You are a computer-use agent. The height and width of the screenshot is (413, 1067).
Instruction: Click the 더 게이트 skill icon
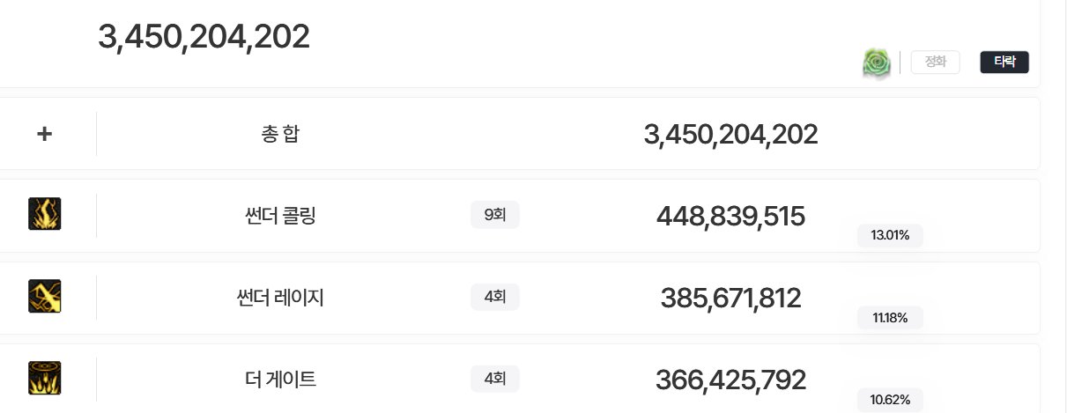coord(45,379)
